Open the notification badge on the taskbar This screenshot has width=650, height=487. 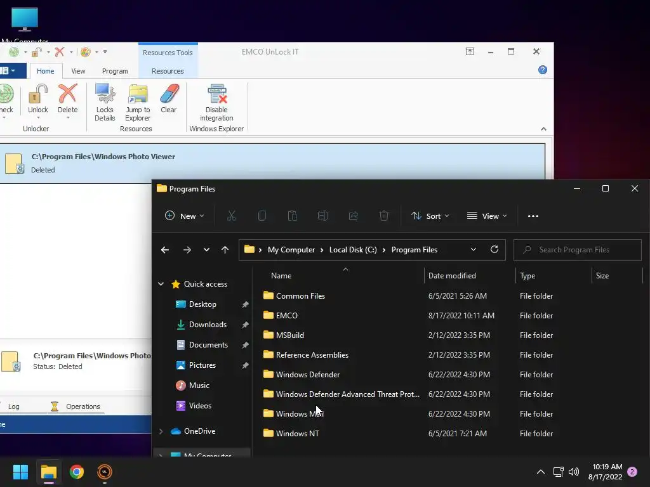click(632, 472)
